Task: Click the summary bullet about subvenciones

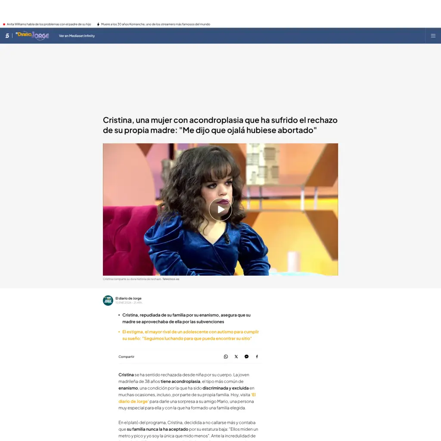Action: point(186,318)
